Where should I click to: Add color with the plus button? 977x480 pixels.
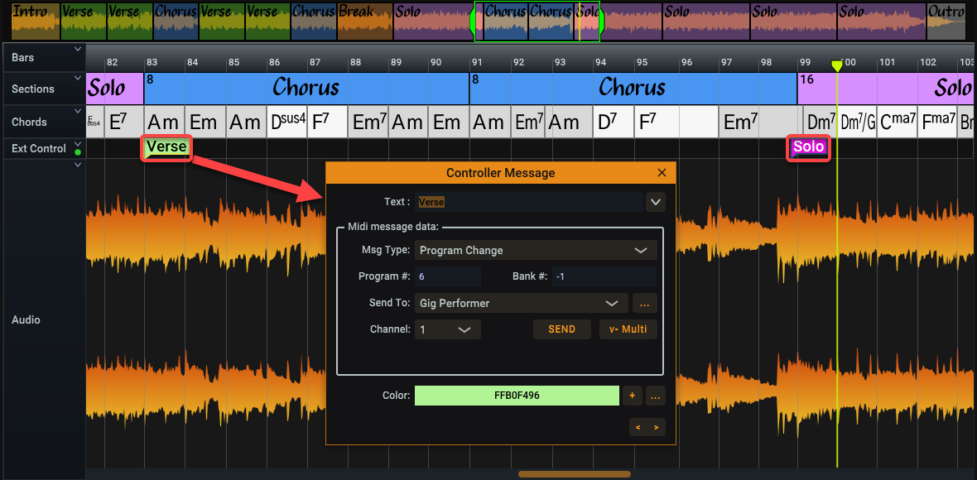point(633,396)
